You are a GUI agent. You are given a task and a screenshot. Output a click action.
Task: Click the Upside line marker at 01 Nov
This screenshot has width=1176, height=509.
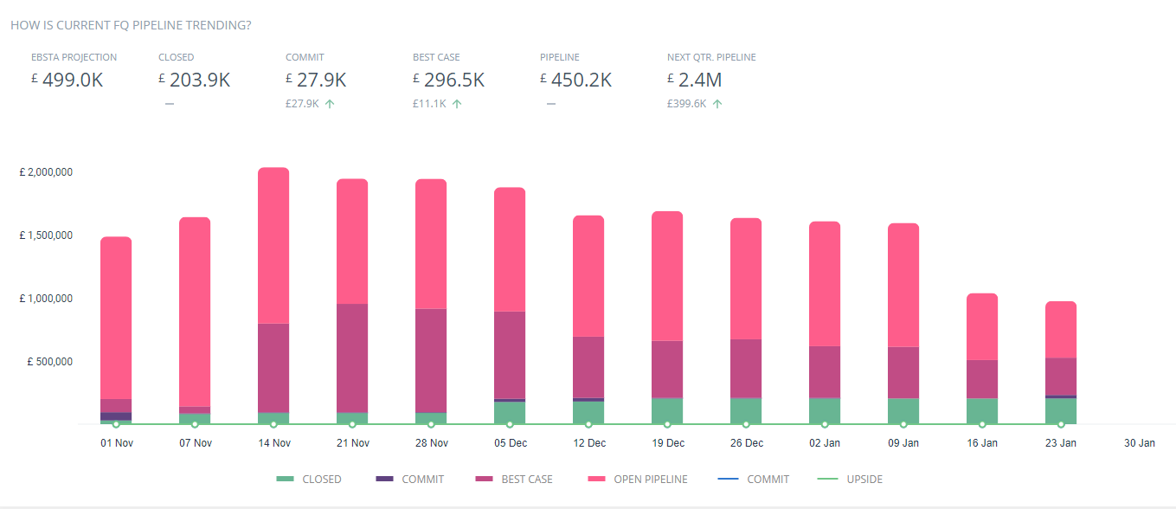[116, 424]
